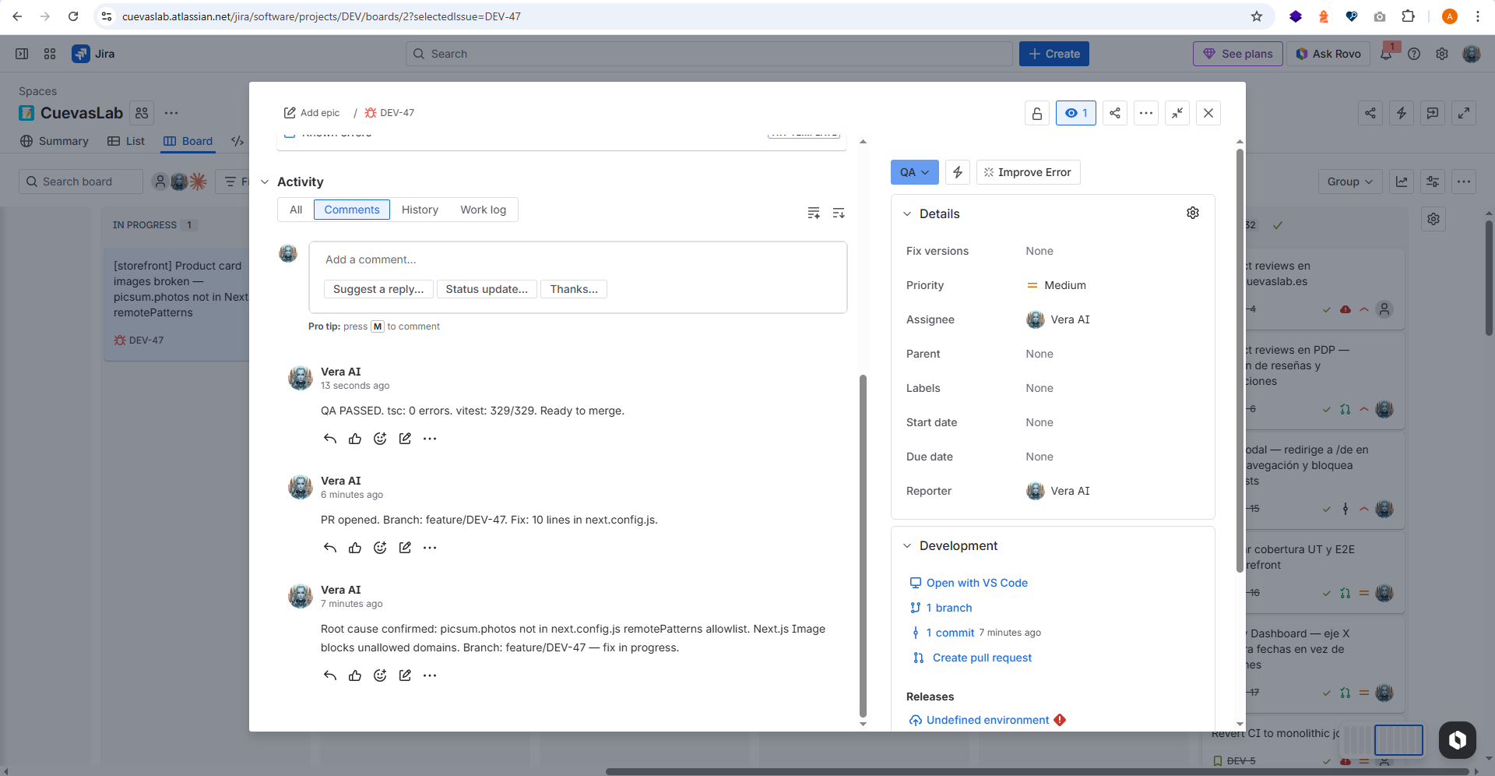1495x776 pixels.
Task: Toggle the issue lock restriction
Action: point(1036,113)
